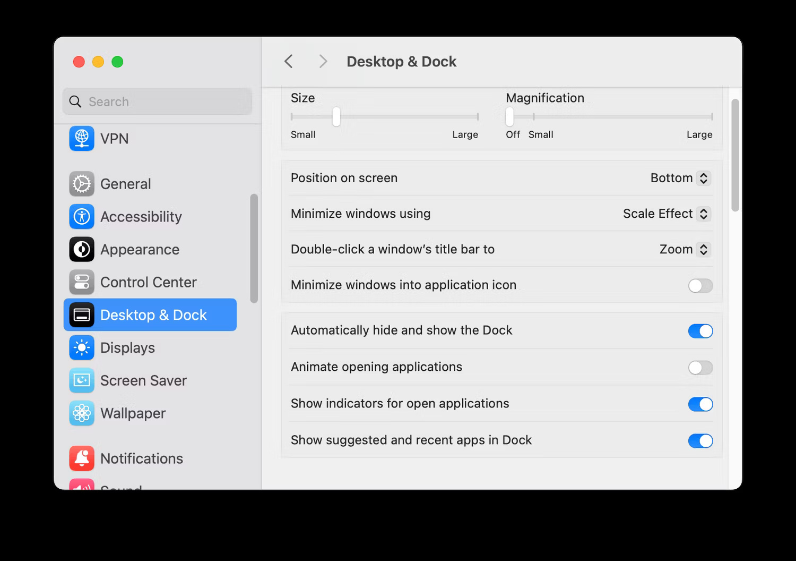The width and height of the screenshot is (796, 561).
Task: Open the Position on screen dropdown
Action: tap(680, 178)
